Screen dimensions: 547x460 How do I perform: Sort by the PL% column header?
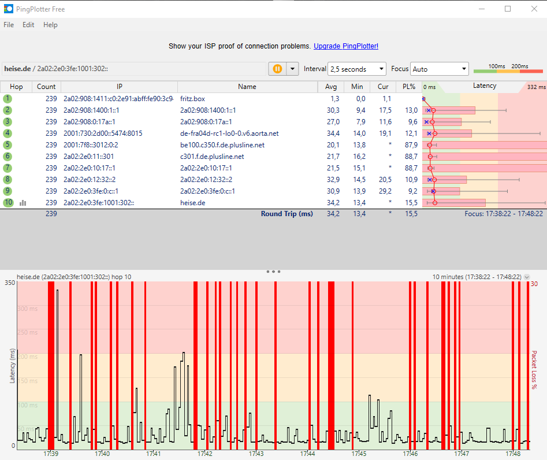[x=409, y=87]
